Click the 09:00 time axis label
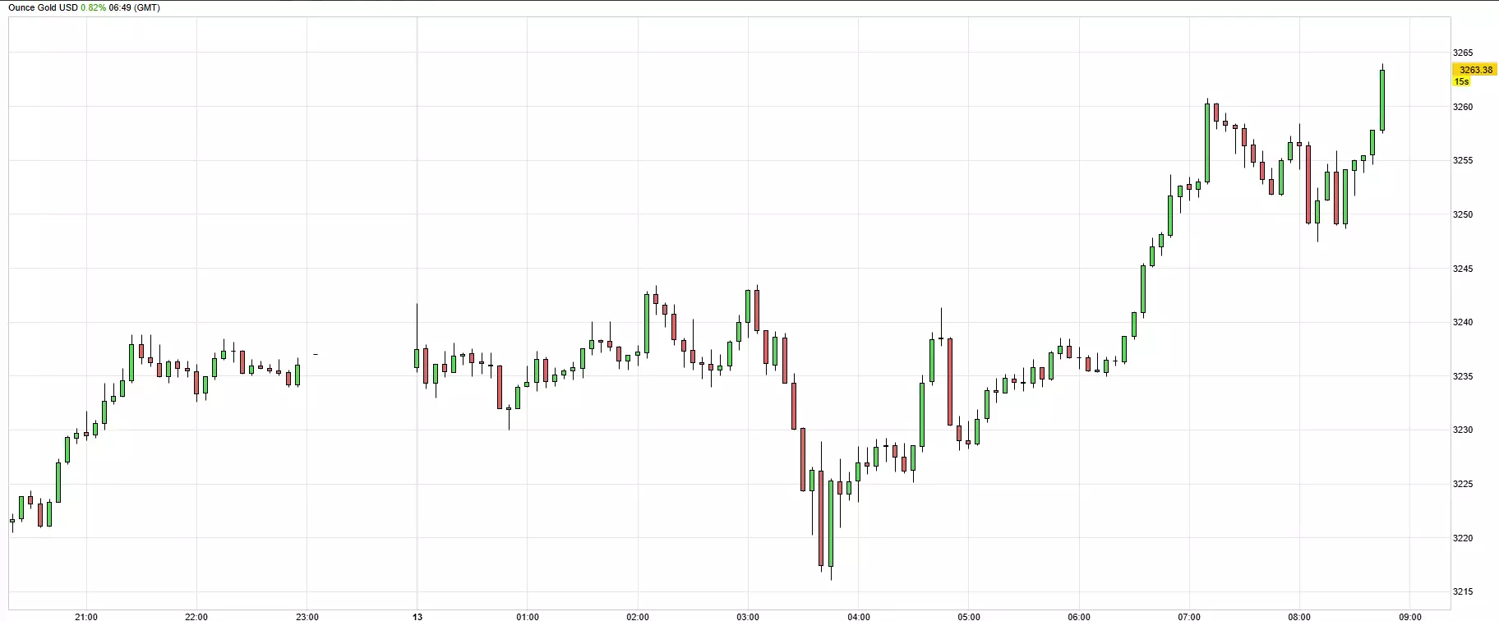The width and height of the screenshot is (1499, 621). (1409, 616)
